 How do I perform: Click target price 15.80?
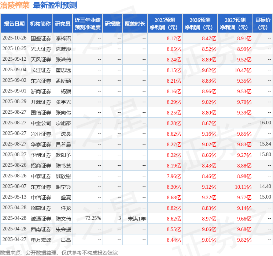point(265,154)
